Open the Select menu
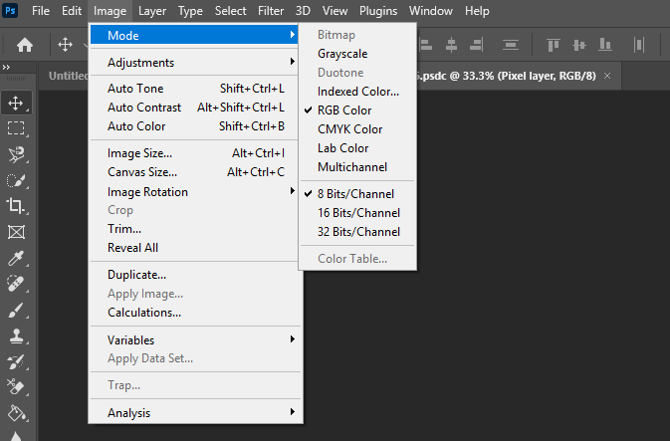The image size is (670, 441). tap(230, 11)
